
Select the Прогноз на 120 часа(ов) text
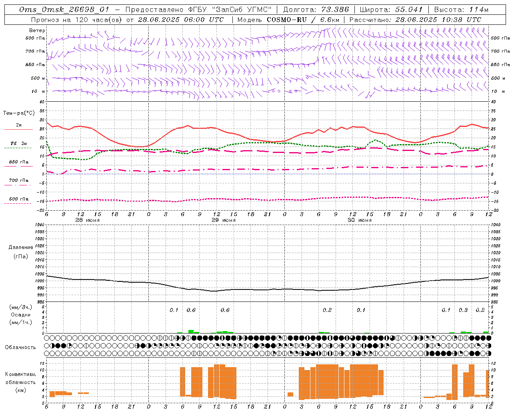pyautogui.click(x=76, y=20)
